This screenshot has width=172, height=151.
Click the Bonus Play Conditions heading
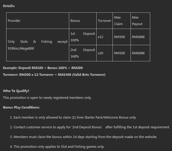click(x=21, y=107)
